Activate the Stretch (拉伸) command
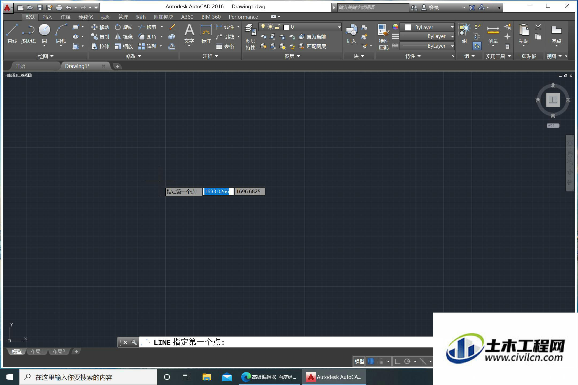 [100, 46]
